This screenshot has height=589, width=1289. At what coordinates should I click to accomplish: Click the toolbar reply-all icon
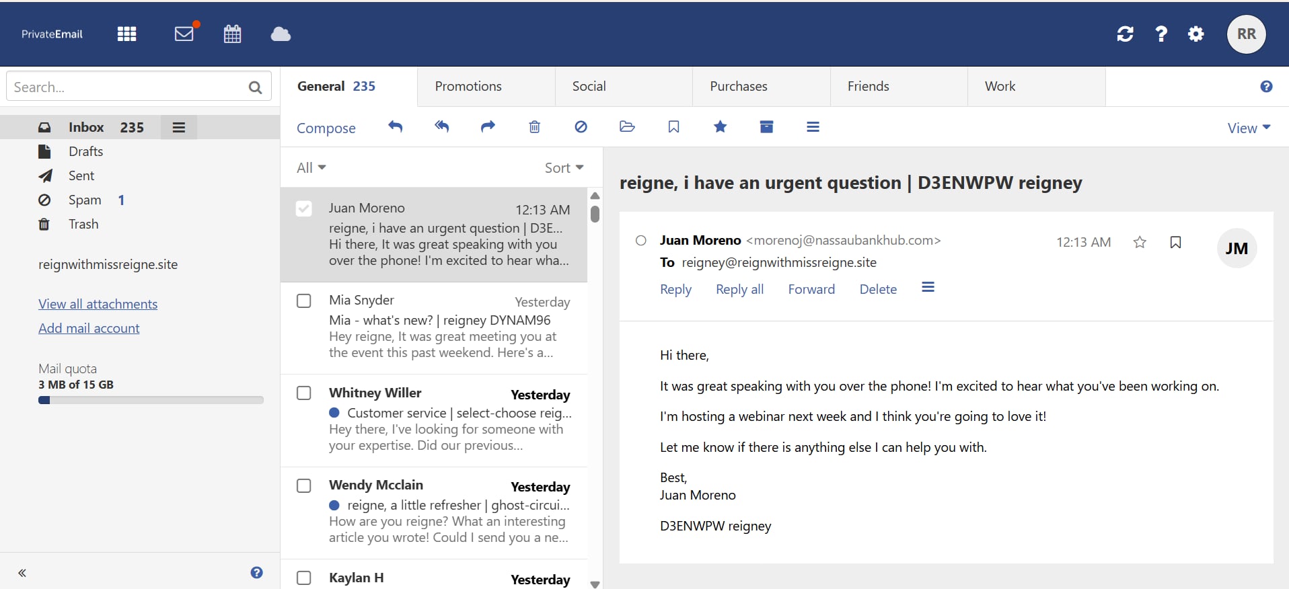coord(442,126)
